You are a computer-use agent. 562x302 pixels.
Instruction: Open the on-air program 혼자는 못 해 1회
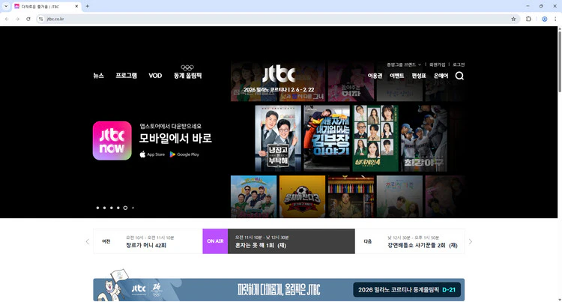coord(291,241)
